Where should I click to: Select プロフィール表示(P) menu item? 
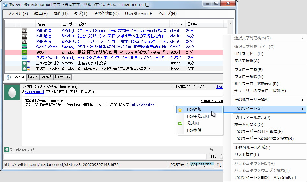[265, 118]
